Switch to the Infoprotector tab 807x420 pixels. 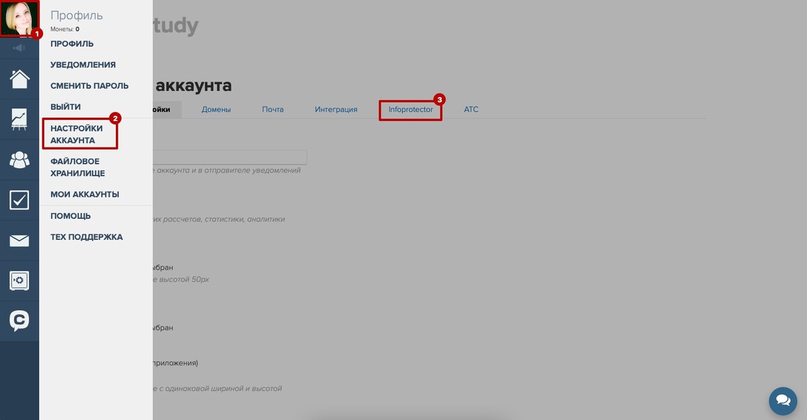coord(410,109)
